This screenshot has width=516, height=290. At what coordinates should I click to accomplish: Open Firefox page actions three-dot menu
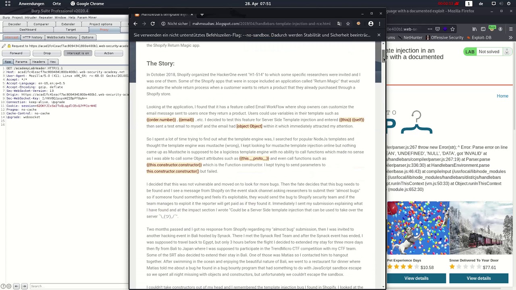pyautogui.click(x=430, y=29)
